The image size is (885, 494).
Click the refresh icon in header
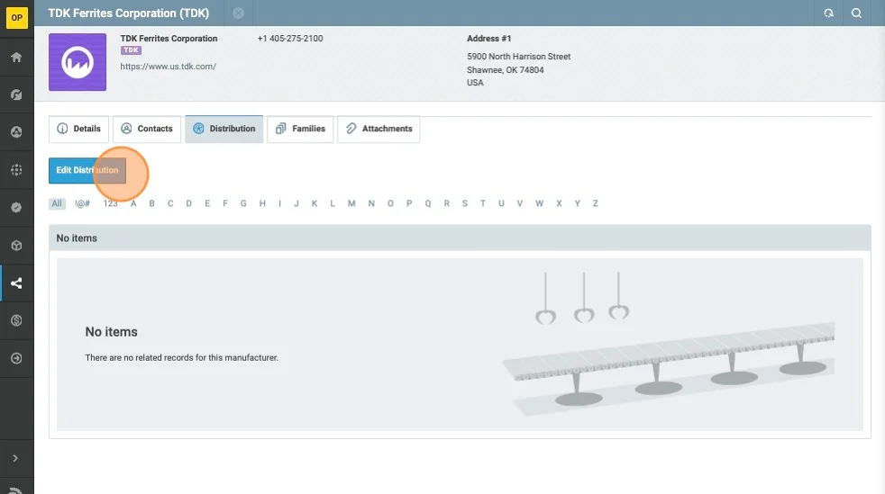click(829, 13)
